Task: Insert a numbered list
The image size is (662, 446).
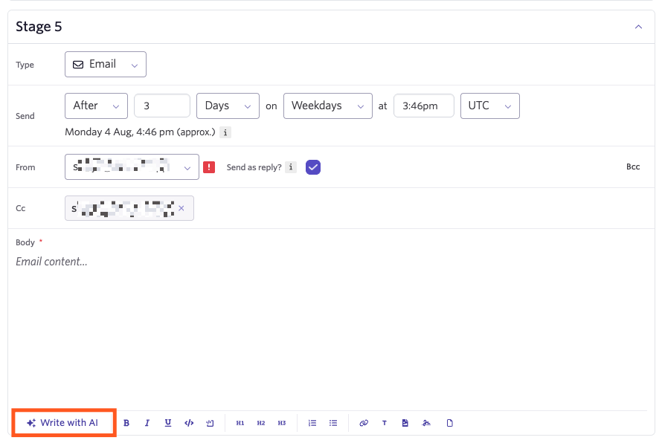Action: [312, 423]
